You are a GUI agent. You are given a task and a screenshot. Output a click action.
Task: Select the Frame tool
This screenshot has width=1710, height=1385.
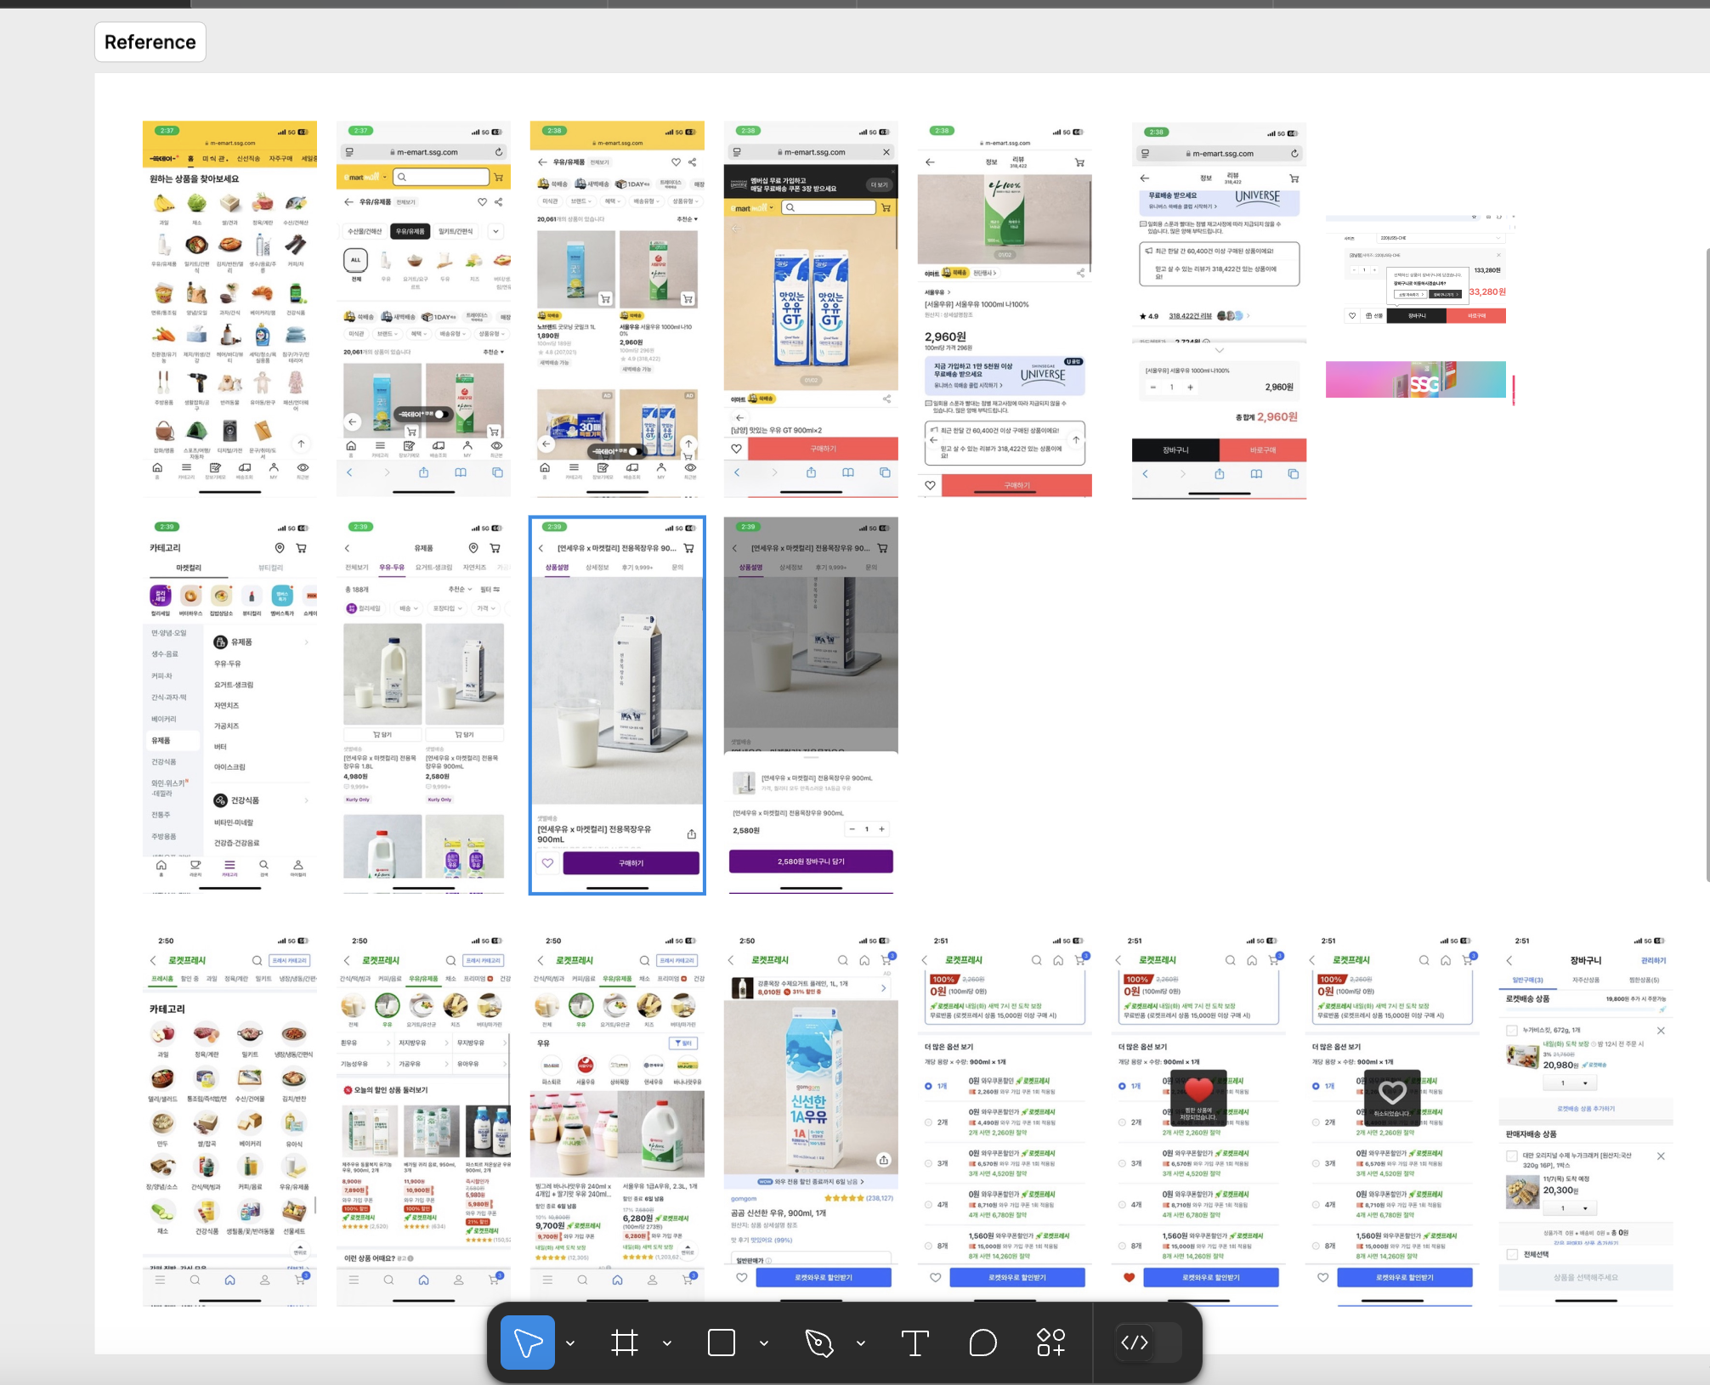point(625,1343)
